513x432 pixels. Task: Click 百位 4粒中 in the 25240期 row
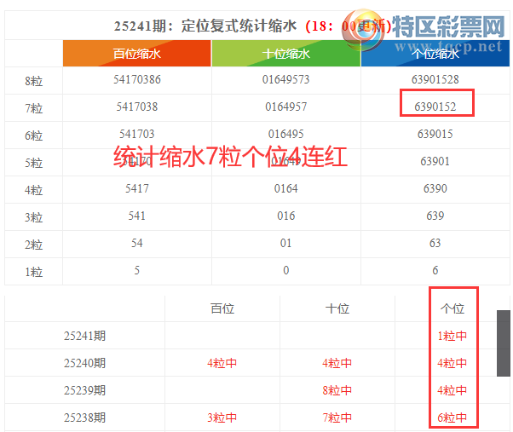[222, 363]
